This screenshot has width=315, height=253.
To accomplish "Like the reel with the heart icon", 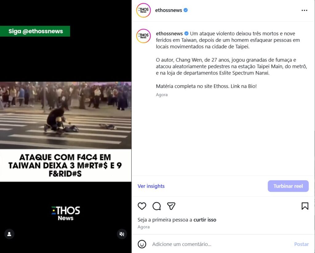I will tap(142, 206).
